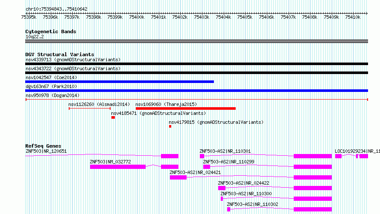Click the ZNF503-AS2|NR_110300 gene label
This screenshot has height=214, width=380.
coord(246,194)
